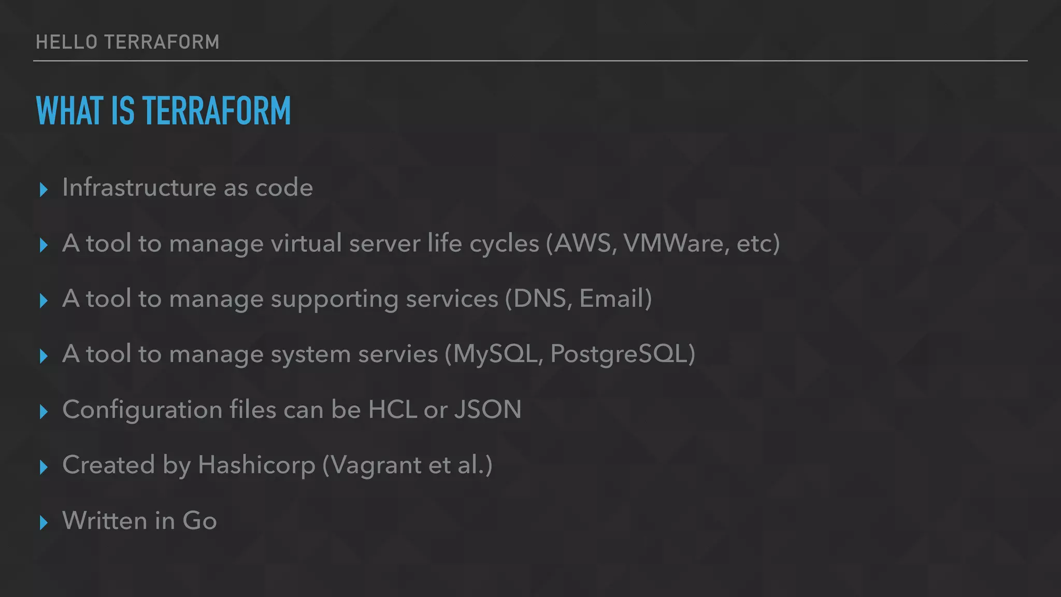1061x597 pixels.
Task: Click the bullet arrow beside Created by Hashicorp
Action: (x=44, y=467)
